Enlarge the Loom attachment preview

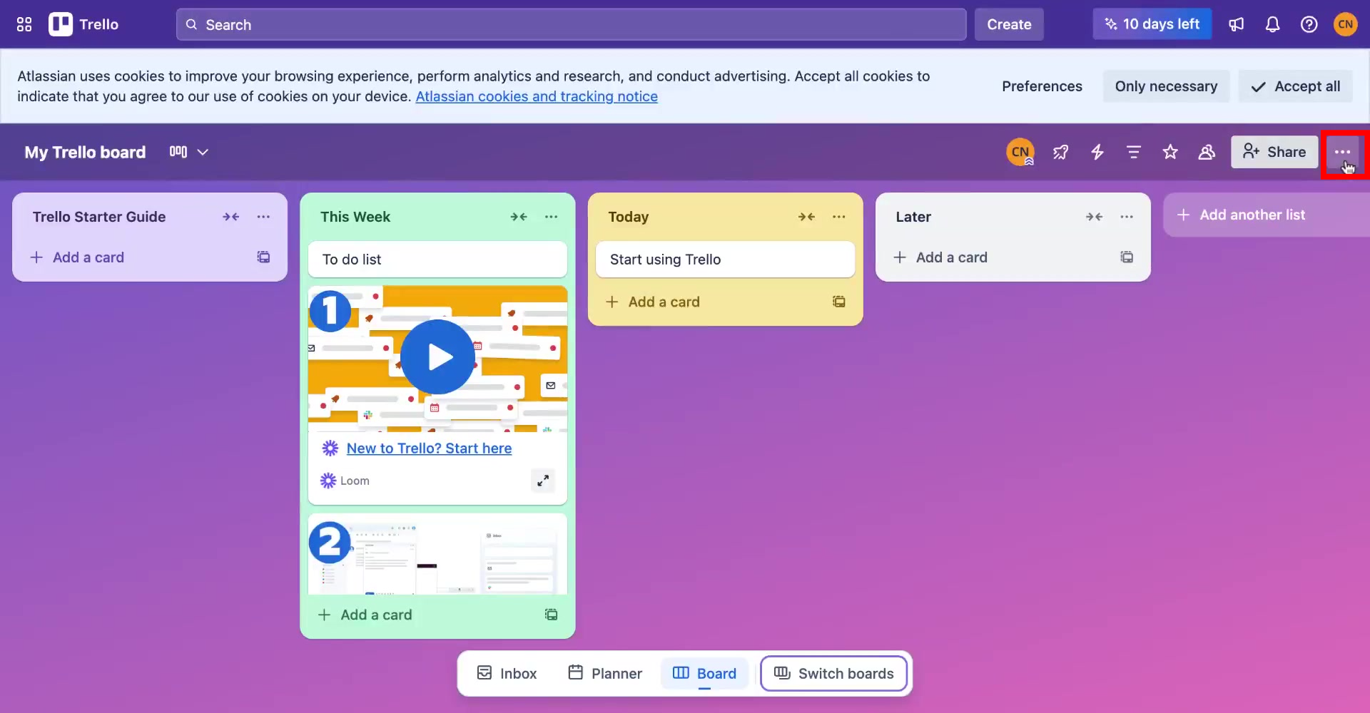click(543, 481)
